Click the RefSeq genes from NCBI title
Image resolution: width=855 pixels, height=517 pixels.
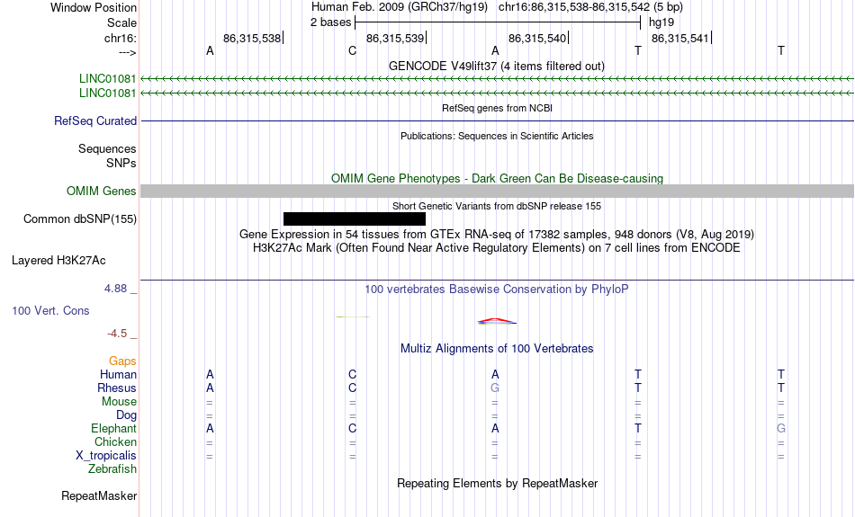click(497, 108)
